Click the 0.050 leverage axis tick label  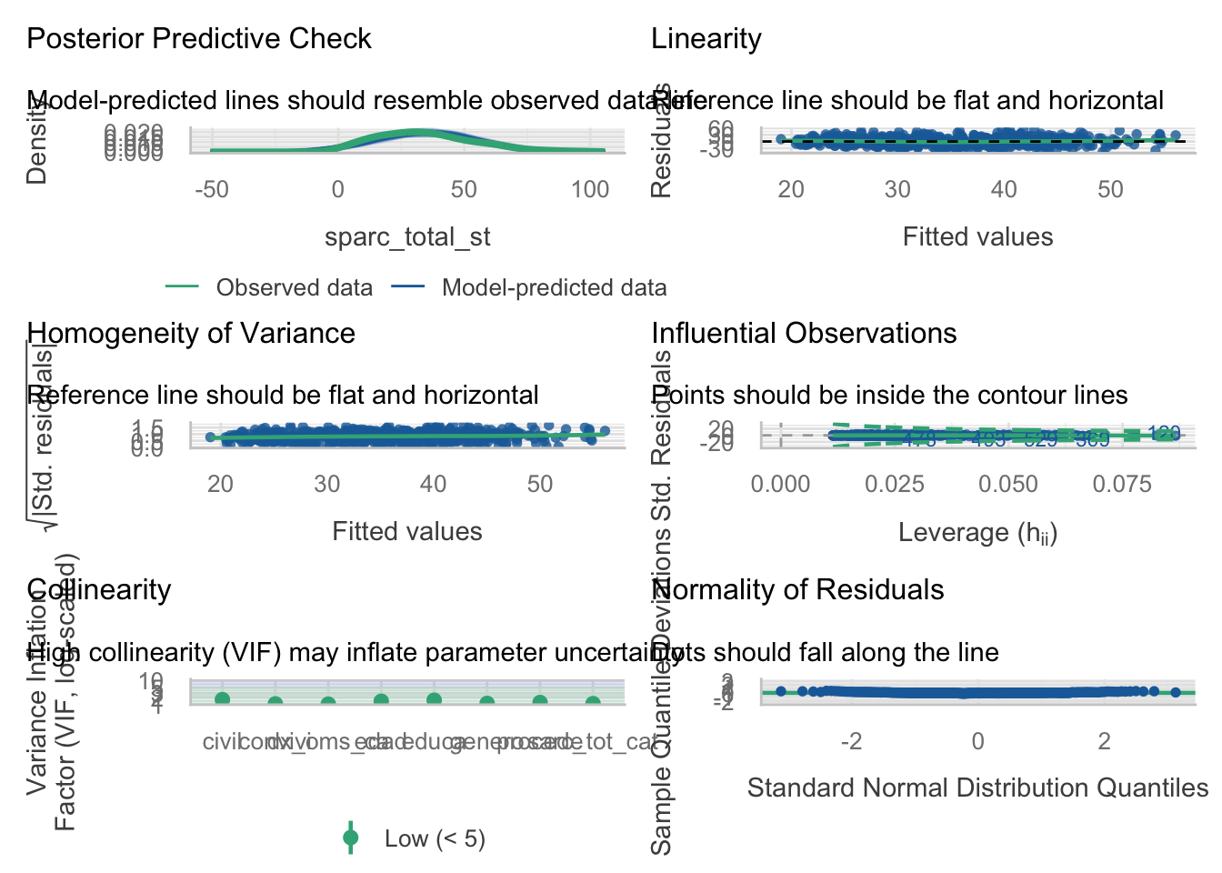point(1008,484)
